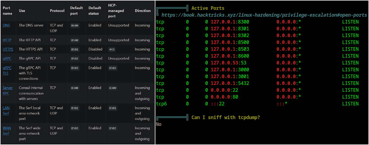Open the DNS port name link
This screenshot has width=369, height=145.
tap(6, 25)
